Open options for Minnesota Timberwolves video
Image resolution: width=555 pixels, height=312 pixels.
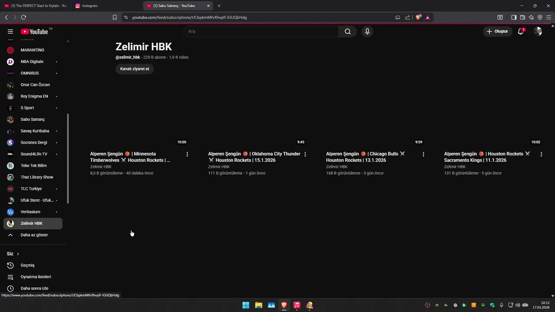(x=187, y=154)
